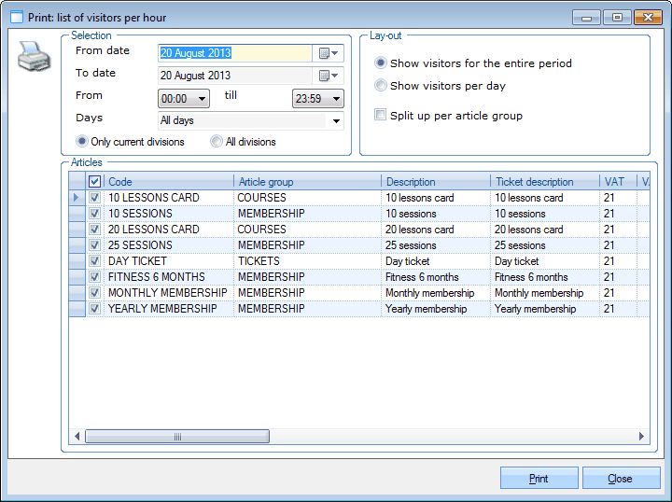Toggle the select-all checkbox in header
Image resolution: width=672 pixels, height=502 pixels.
pyautogui.click(x=94, y=182)
